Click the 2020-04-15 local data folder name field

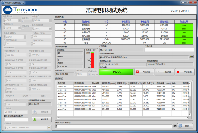coord(40,104)
